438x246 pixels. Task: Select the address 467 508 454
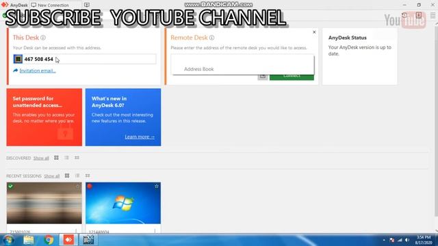38,59
